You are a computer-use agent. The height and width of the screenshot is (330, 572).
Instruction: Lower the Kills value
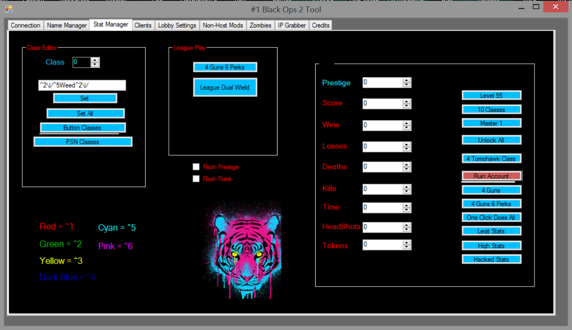[407, 191]
